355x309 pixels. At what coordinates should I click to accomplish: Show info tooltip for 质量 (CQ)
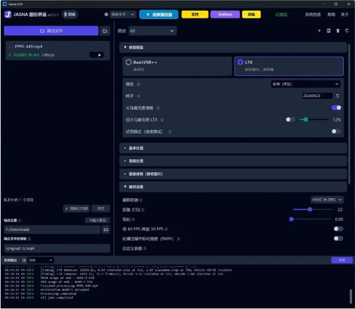coord(143,210)
